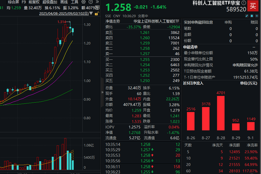Click the 1.314 high price marker on chart

coord(62,22)
